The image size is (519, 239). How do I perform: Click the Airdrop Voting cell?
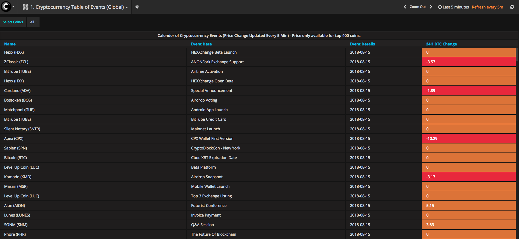click(266, 100)
